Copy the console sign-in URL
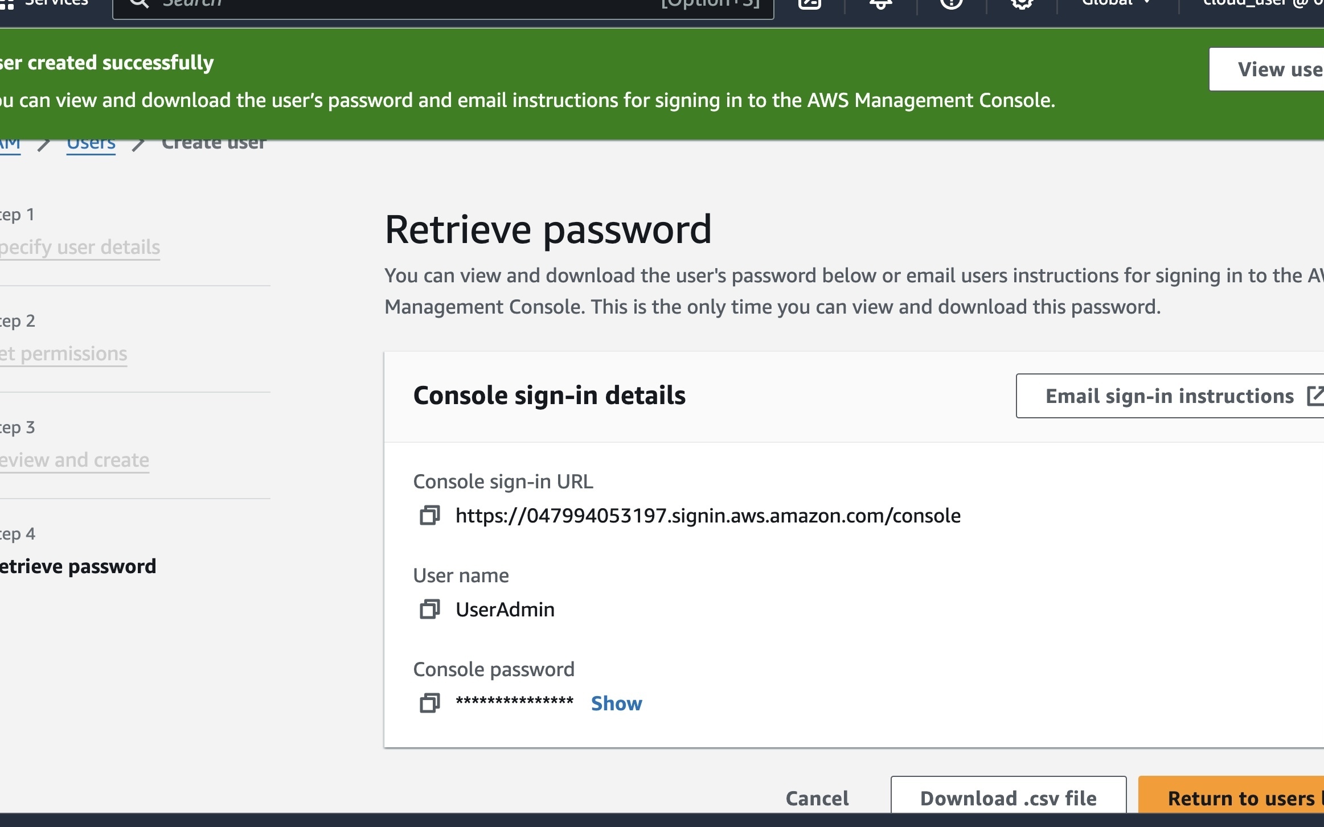 (429, 516)
